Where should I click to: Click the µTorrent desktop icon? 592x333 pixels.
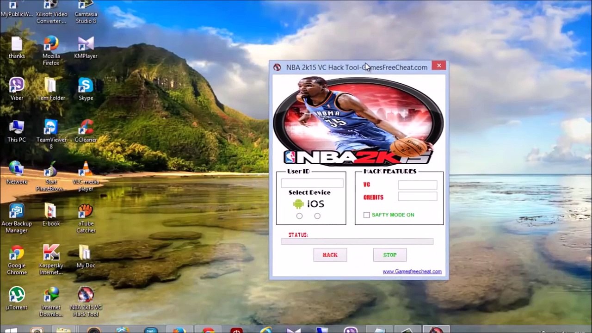[x=17, y=298]
